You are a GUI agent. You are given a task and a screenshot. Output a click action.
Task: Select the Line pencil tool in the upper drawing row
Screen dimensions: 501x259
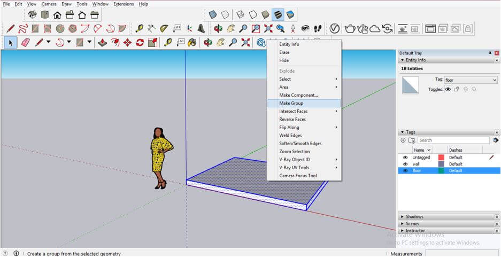click(x=10, y=29)
